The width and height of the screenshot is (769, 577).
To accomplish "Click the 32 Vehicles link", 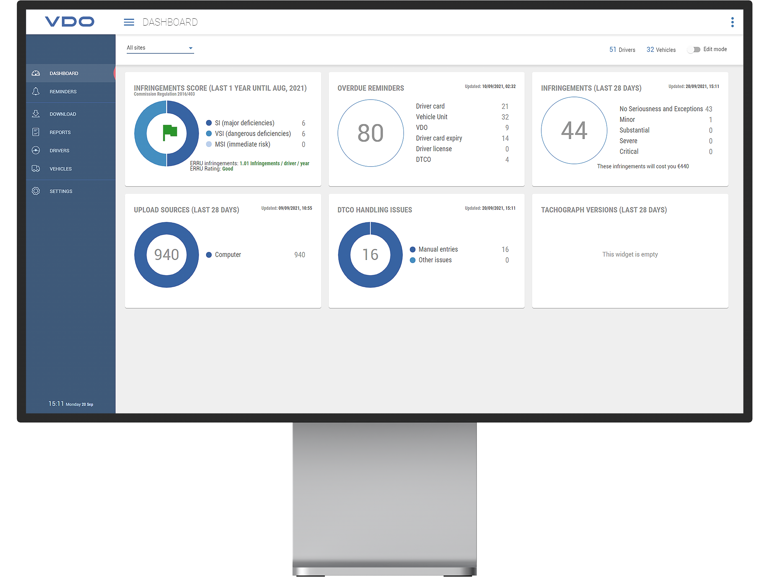I will (x=661, y=50).
